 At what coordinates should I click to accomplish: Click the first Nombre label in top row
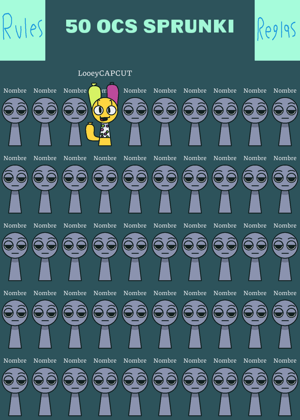15,91
